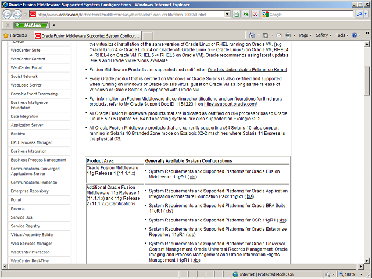Expand the address bar history dropdown
Viewport: 372px width, 279px height.
227,14
